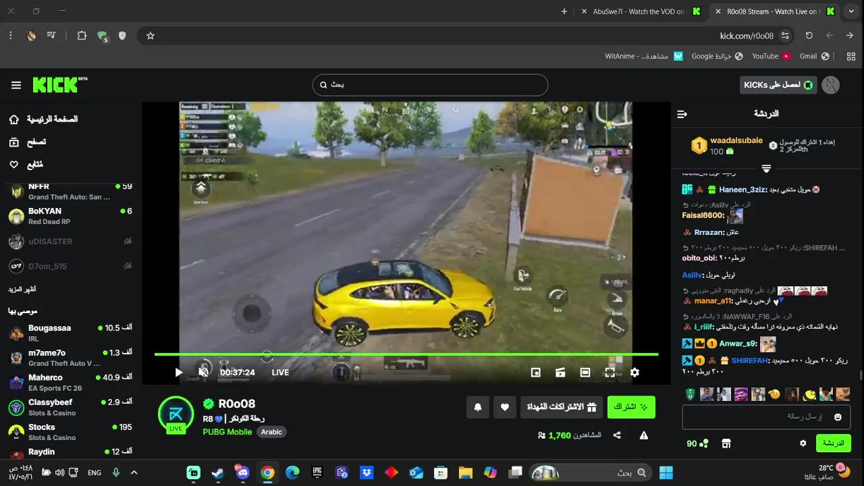Open Maherco recommended channel
Viewport: 864px width, 486px height.
(70, 383)
